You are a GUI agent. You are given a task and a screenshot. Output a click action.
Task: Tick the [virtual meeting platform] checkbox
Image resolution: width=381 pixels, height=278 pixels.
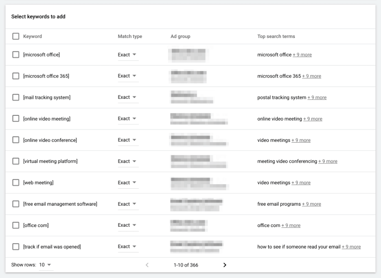[16, 161]
